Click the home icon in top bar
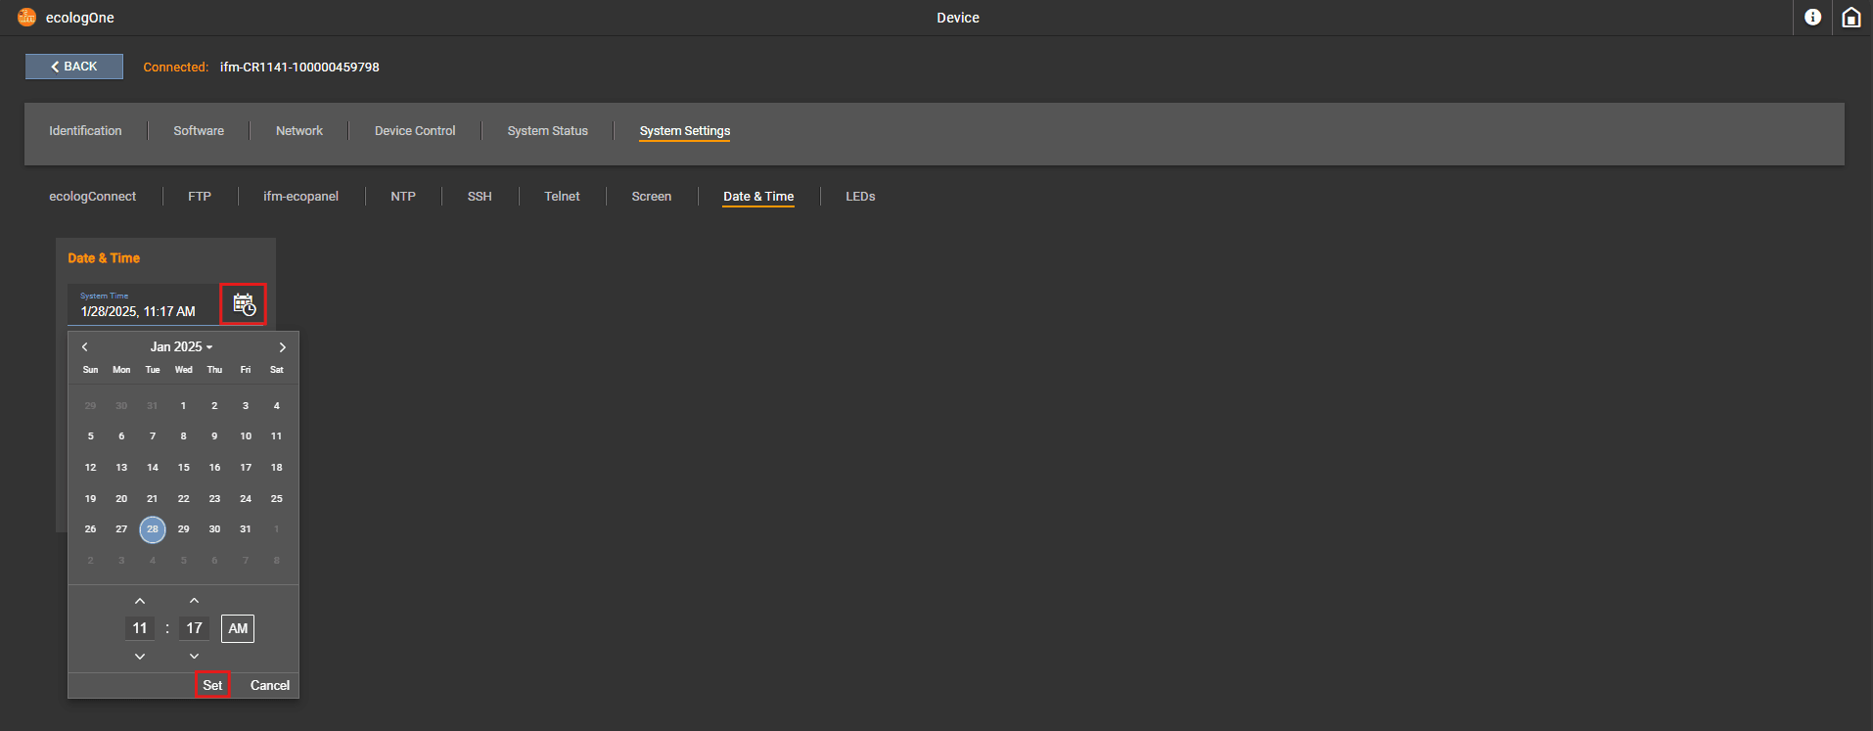This screenshot has height=731, width=1873. (1850, 18)
